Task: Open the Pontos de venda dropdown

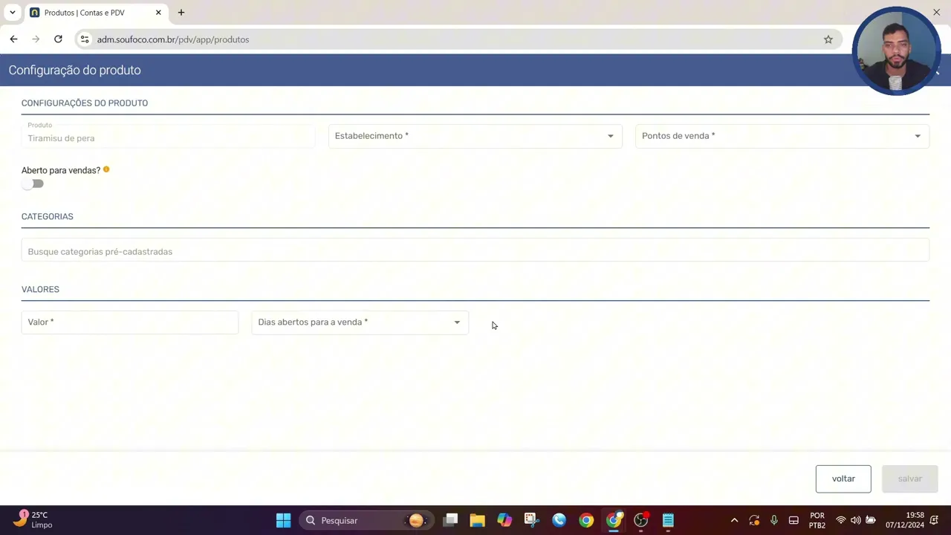Action: [782, 136]
